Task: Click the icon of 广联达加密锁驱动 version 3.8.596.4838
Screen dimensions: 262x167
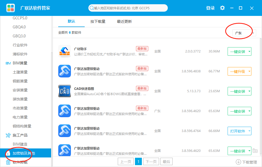Action: point(65,71)
